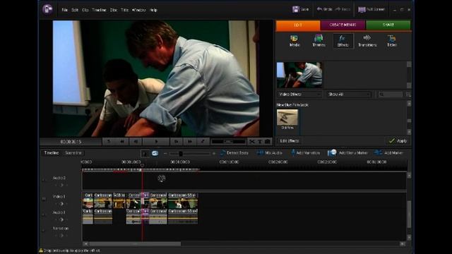Click the timeline zoom in plus button
The image size is (452, 254).
tap(213, 154)
